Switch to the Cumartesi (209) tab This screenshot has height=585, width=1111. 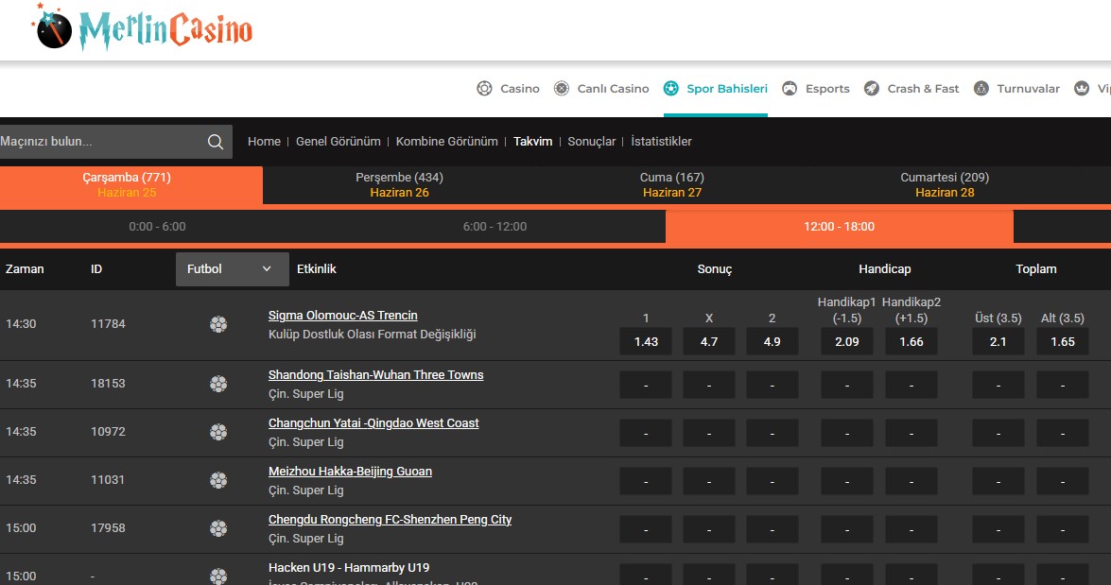tap(945, 184)
